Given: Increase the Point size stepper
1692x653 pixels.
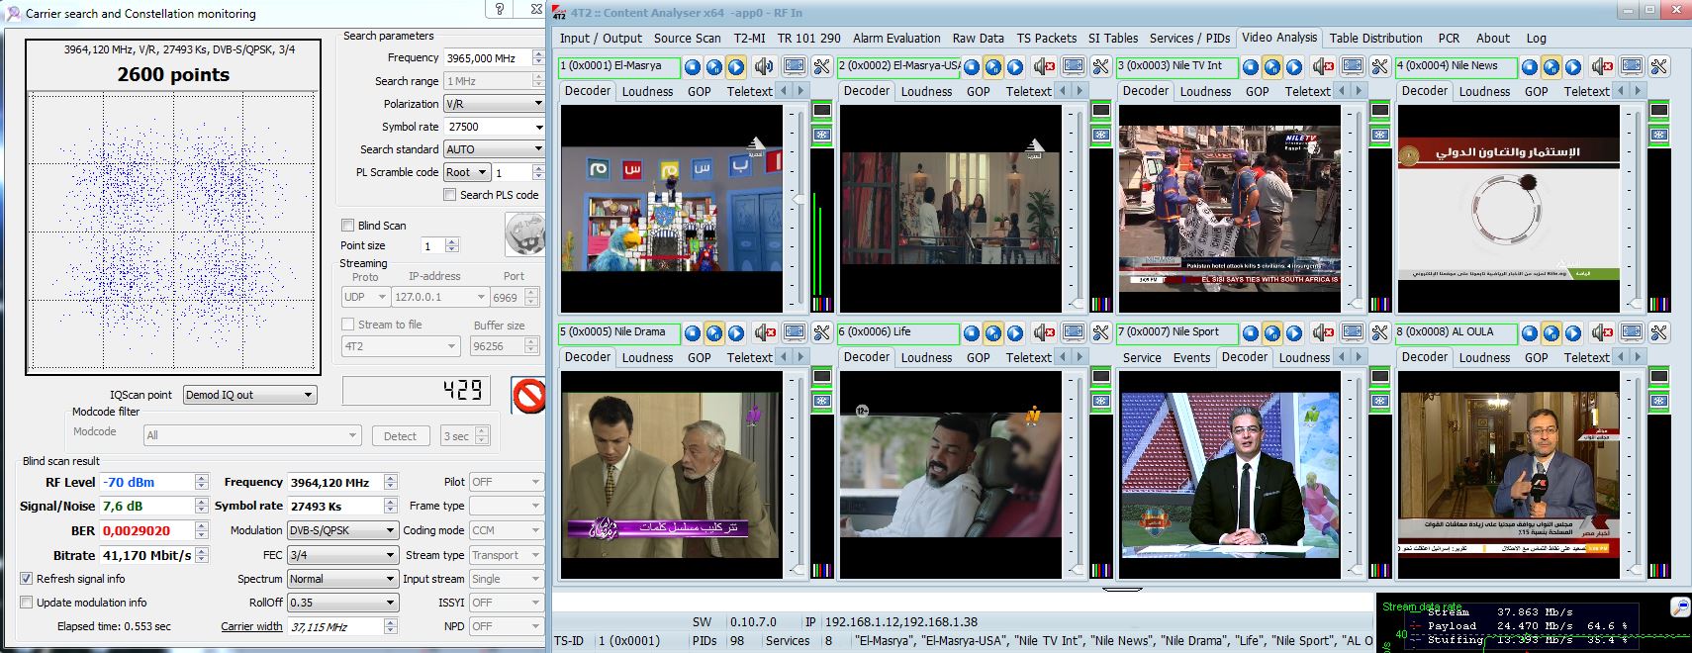Looking at the screenshot, I should click(452, 241).
